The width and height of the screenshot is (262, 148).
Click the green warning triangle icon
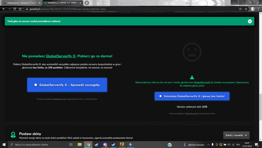[192, 77]
